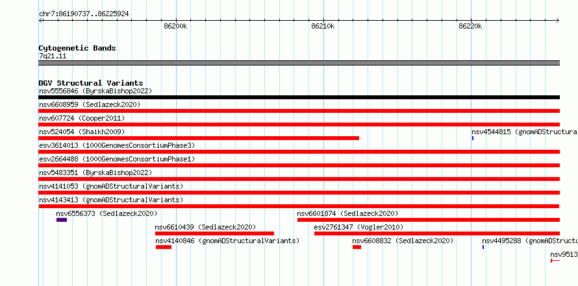The image size is (578, 286).
Task: Open nsv4544815 gnomAD variant label
Action: coord(525,132)
